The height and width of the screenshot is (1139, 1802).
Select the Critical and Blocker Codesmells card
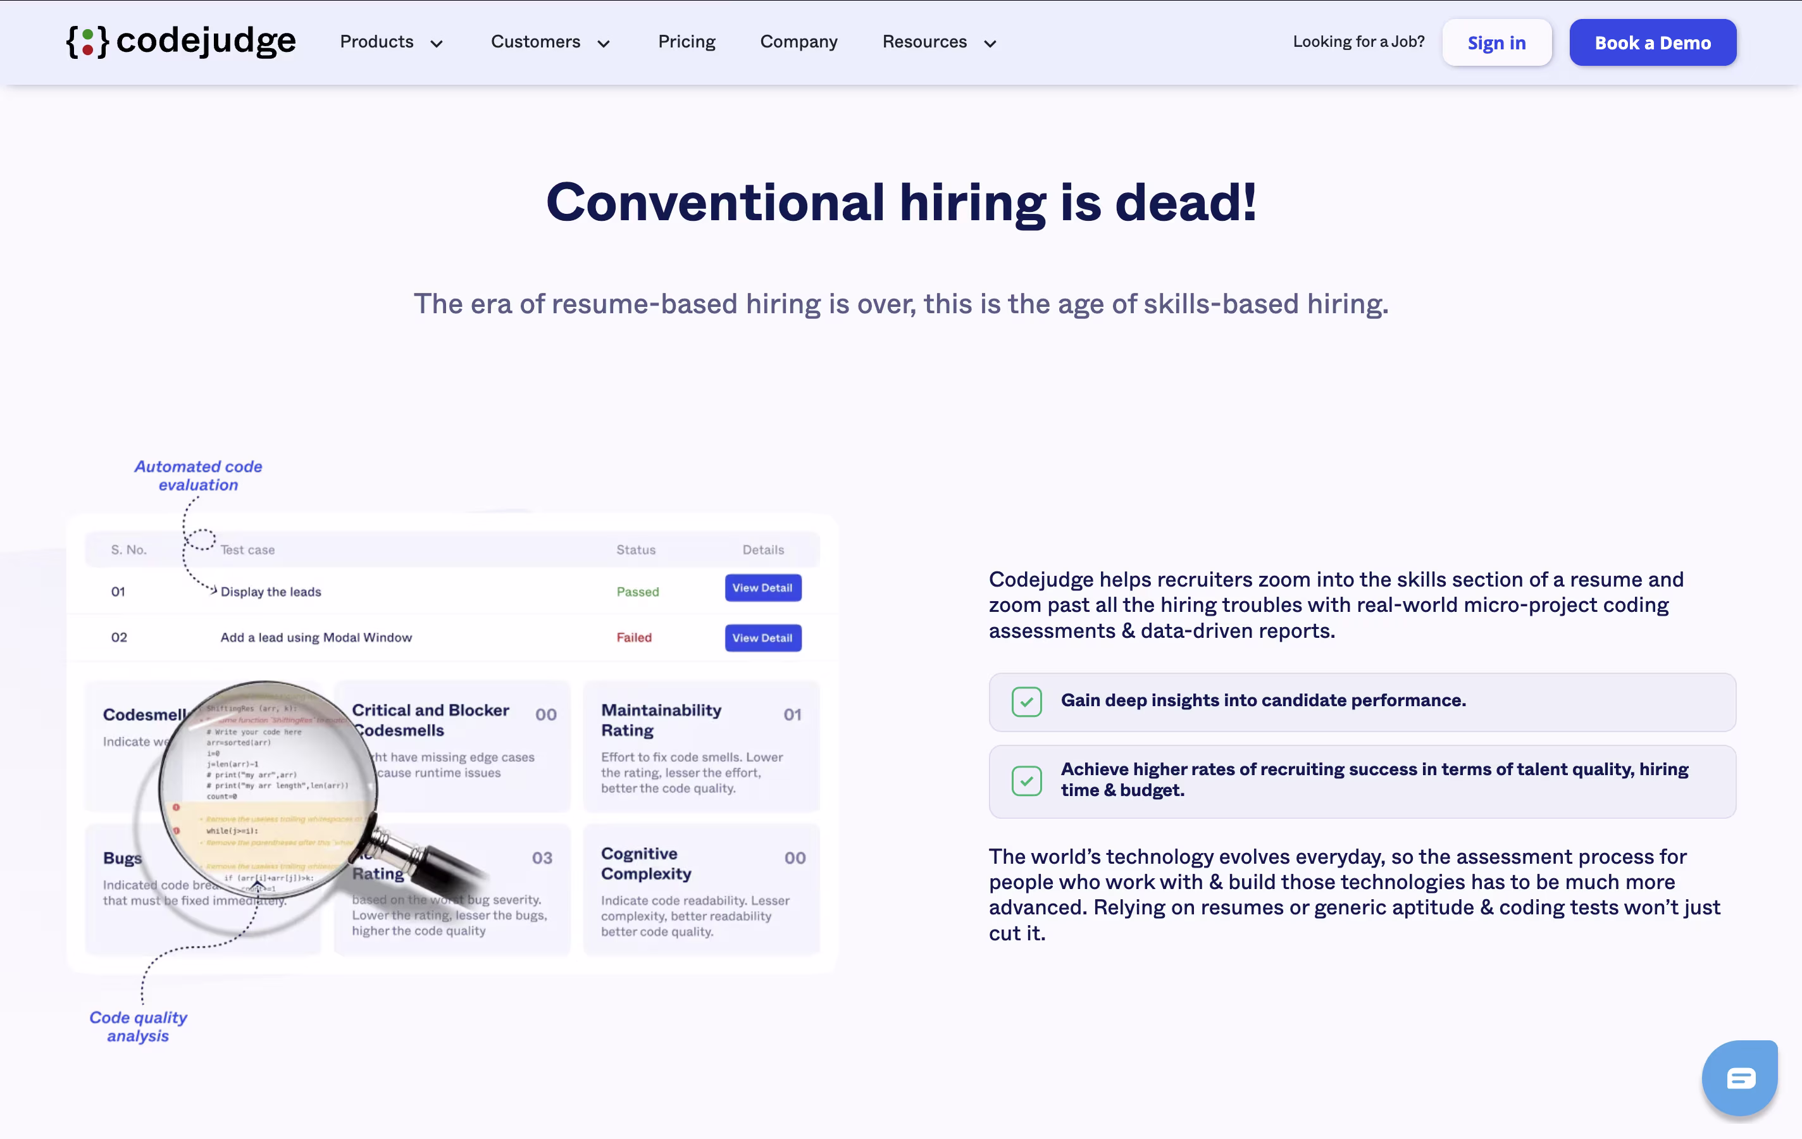point(452,746)
